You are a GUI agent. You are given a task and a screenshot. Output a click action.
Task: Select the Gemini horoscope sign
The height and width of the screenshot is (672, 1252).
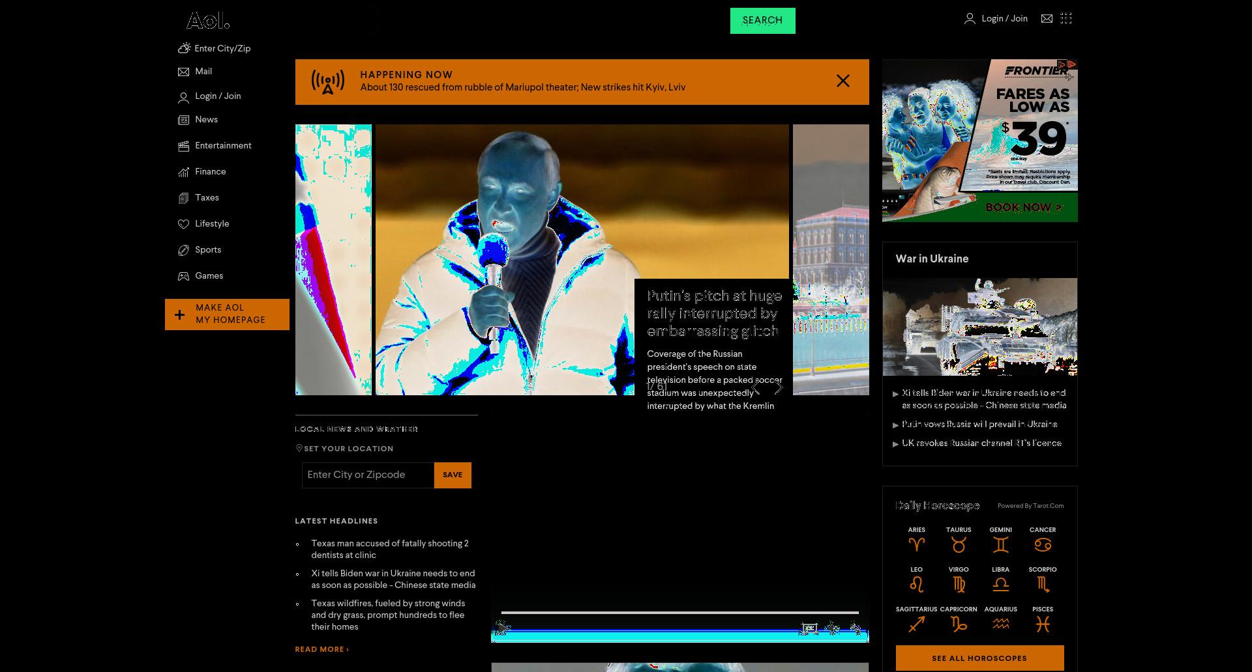coord(1000,540)
